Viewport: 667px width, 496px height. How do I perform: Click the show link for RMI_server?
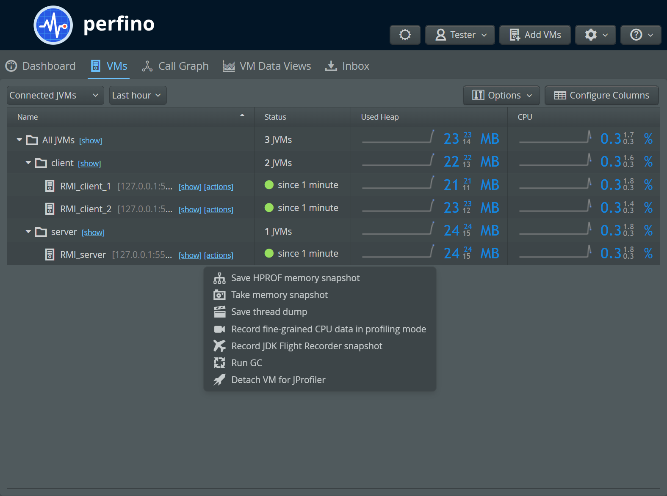[x=190, y=255]
